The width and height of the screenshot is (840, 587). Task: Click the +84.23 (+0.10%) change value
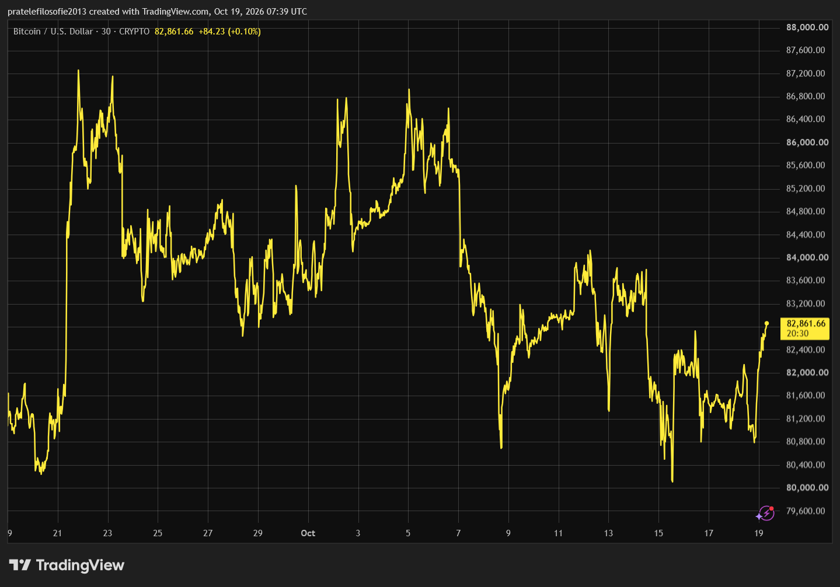click(x=229, y=32)
